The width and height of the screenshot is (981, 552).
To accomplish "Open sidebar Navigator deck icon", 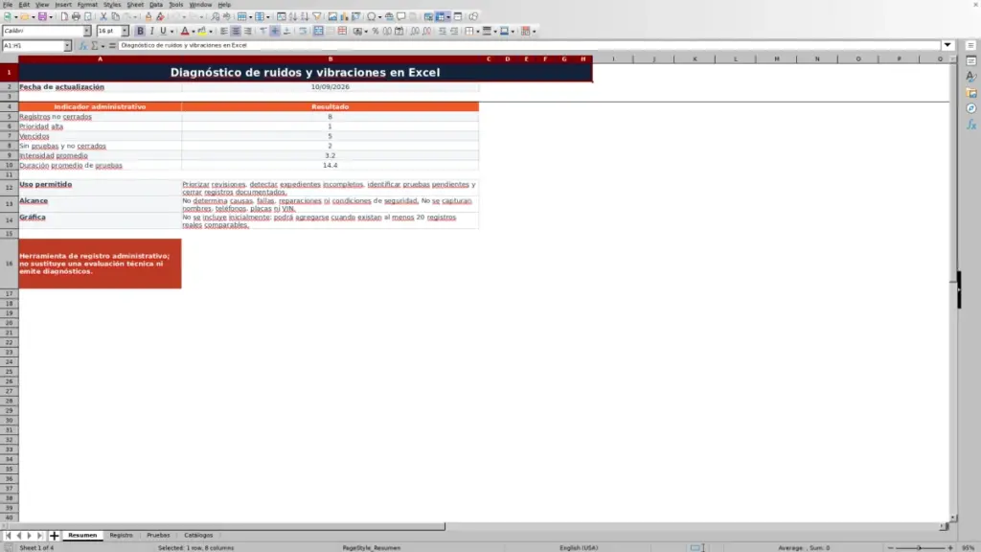I will point(971,109).
